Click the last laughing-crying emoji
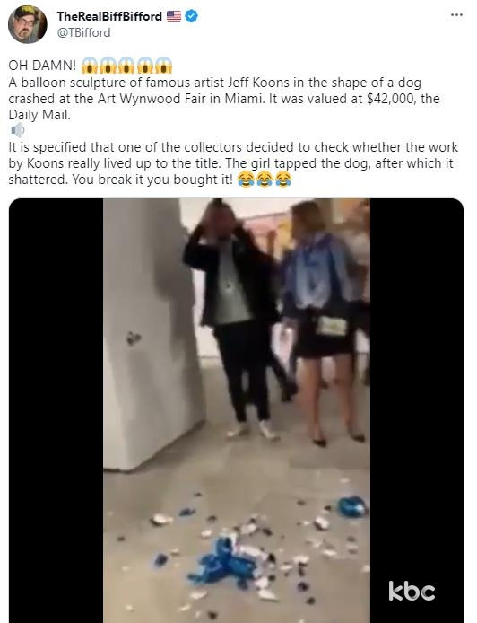This screenshot has width=477, height=623. (283, 180)
